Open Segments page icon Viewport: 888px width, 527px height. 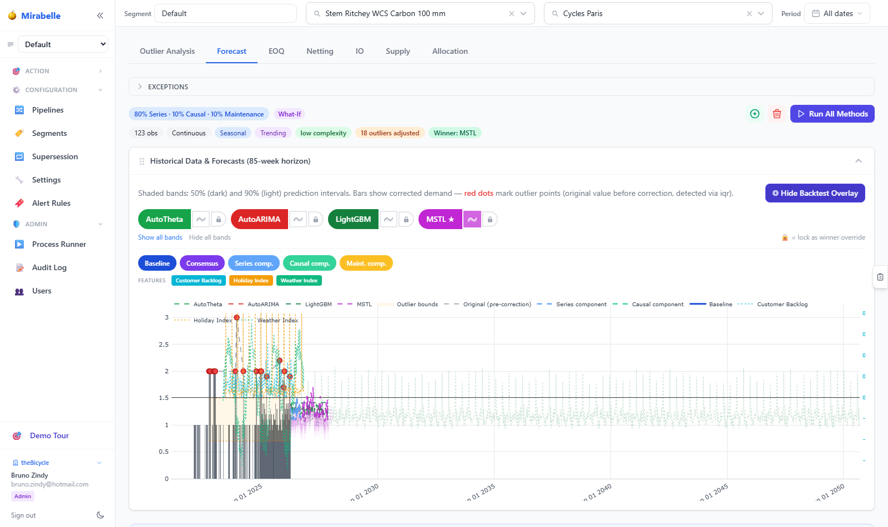coord(19,133)
